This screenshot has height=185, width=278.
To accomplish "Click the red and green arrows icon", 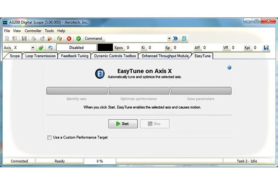I will point(59,38).
